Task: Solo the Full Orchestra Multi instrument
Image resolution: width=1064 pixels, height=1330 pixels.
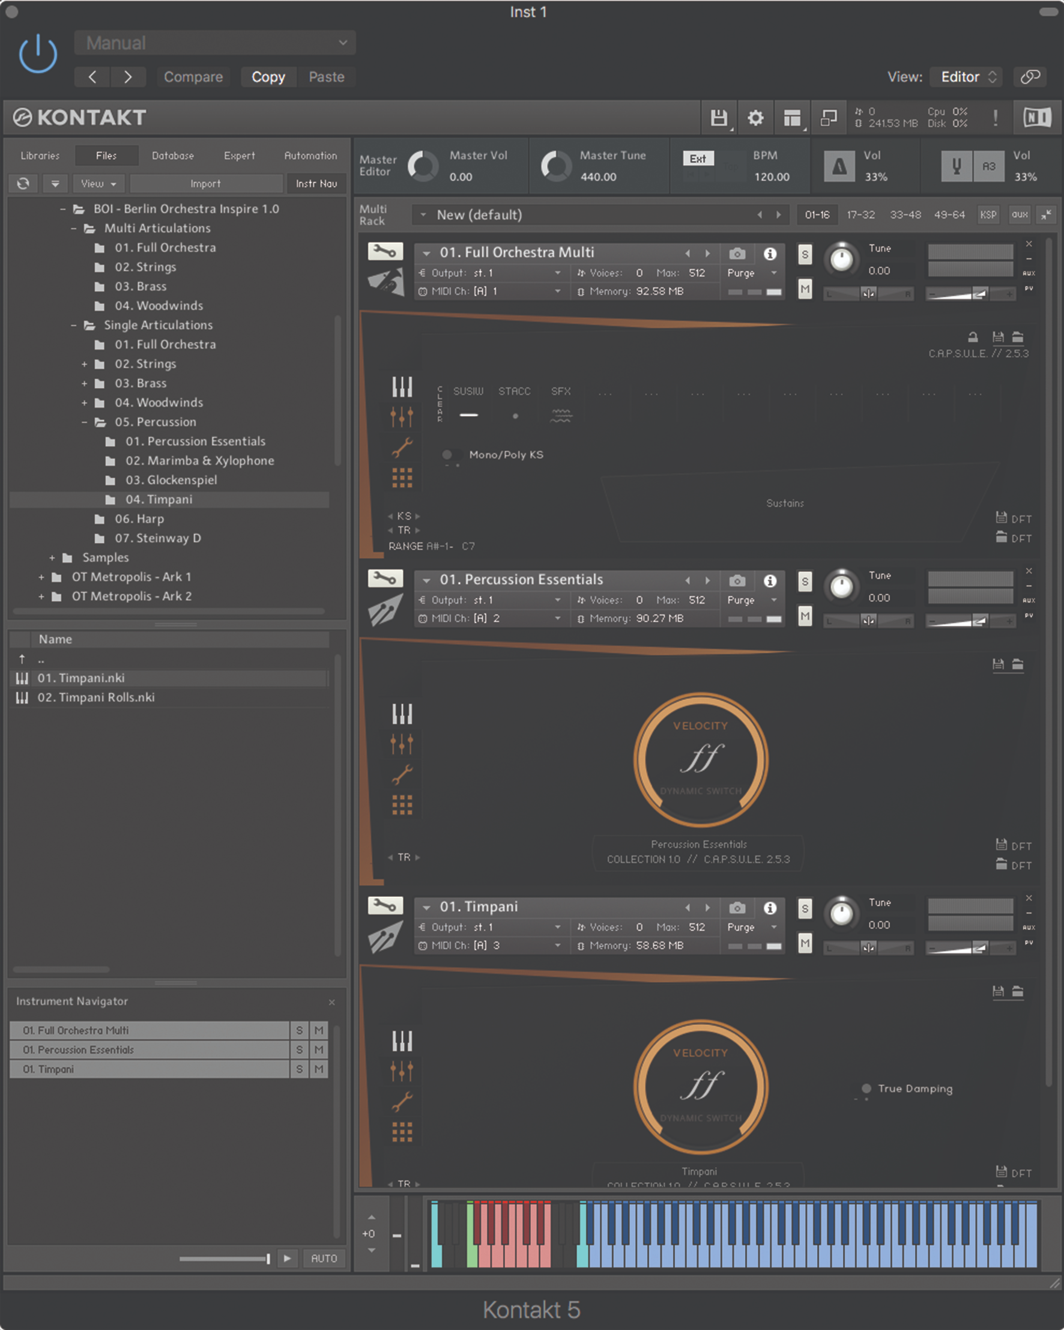Action: [805, 254]
